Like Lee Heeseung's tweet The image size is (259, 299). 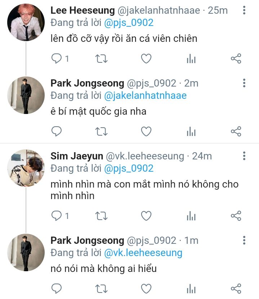point(146,59)
